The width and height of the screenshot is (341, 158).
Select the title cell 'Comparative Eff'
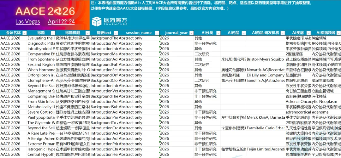[41, 54]
